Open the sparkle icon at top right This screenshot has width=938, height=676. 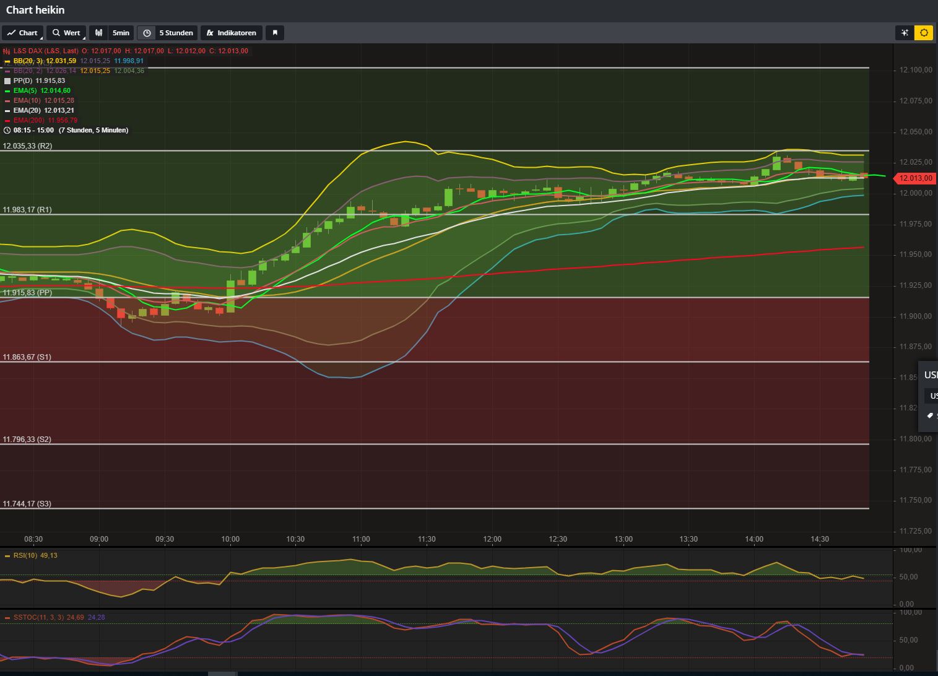point(905,33)
